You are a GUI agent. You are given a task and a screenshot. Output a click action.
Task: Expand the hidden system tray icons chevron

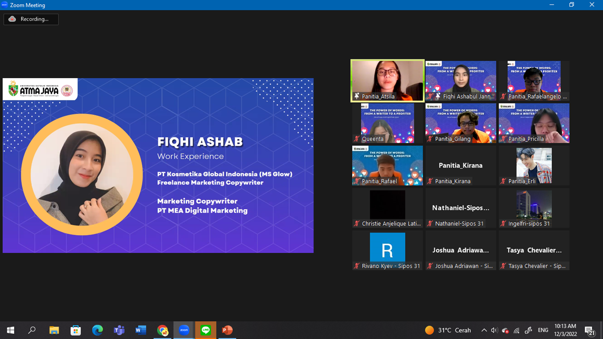484,330
